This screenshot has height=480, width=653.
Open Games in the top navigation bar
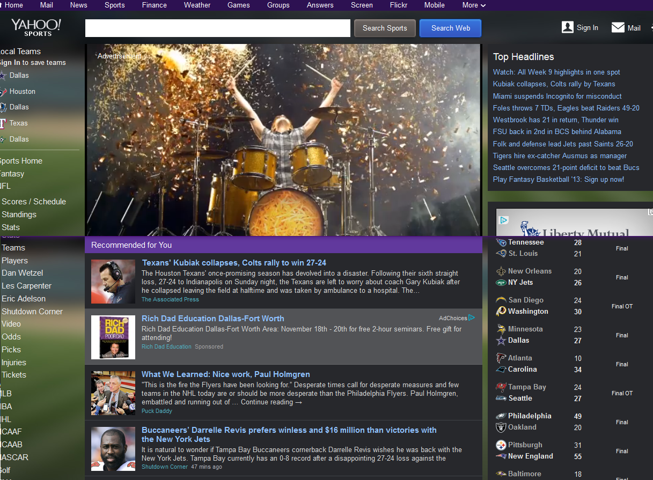pos(239,5)
